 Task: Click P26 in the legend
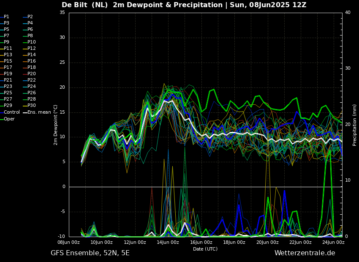(29, 93)
